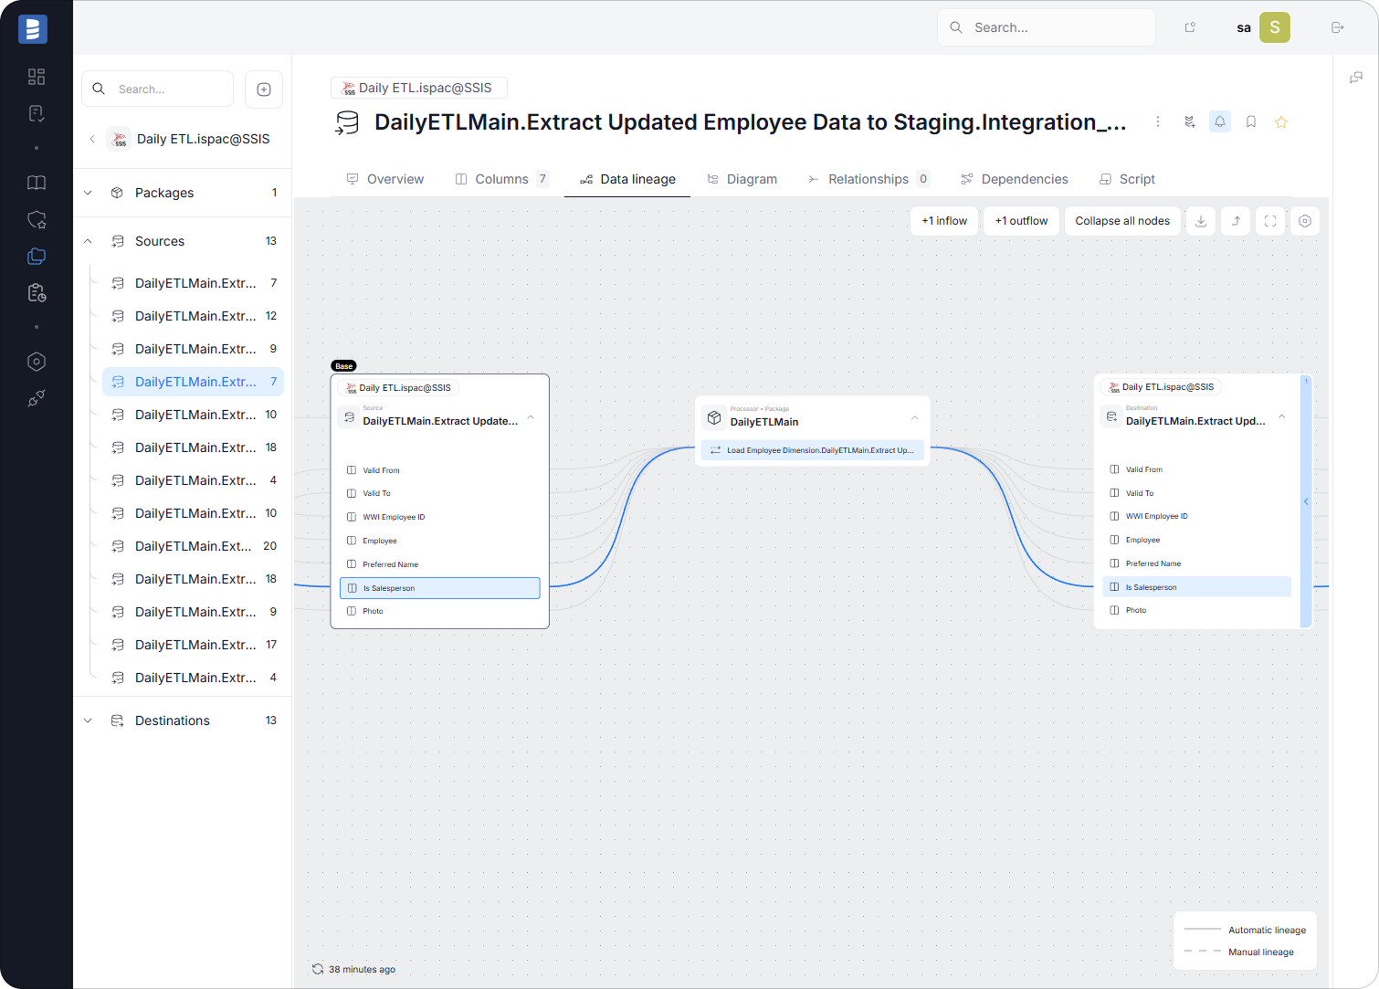The width and height of the screenshot is (1379, 989).
Task: Click the bookmark icon in the title bar
Action: (1251, 122)
